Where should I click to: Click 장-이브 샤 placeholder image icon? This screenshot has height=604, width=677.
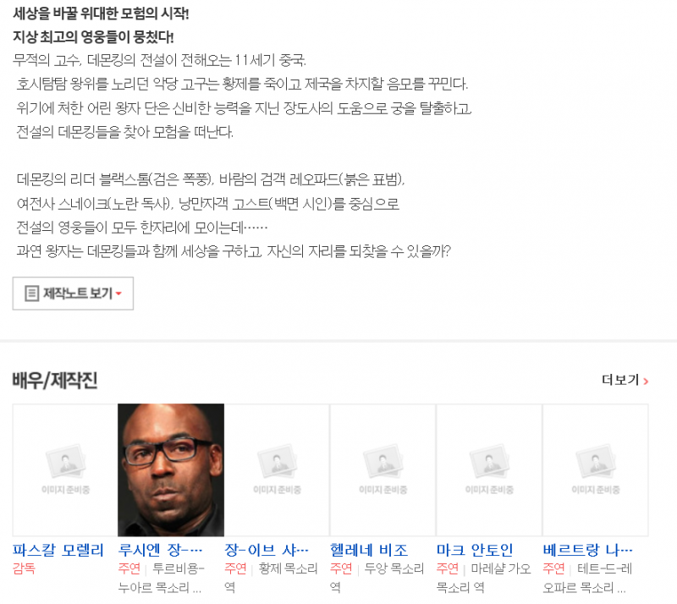277,463
